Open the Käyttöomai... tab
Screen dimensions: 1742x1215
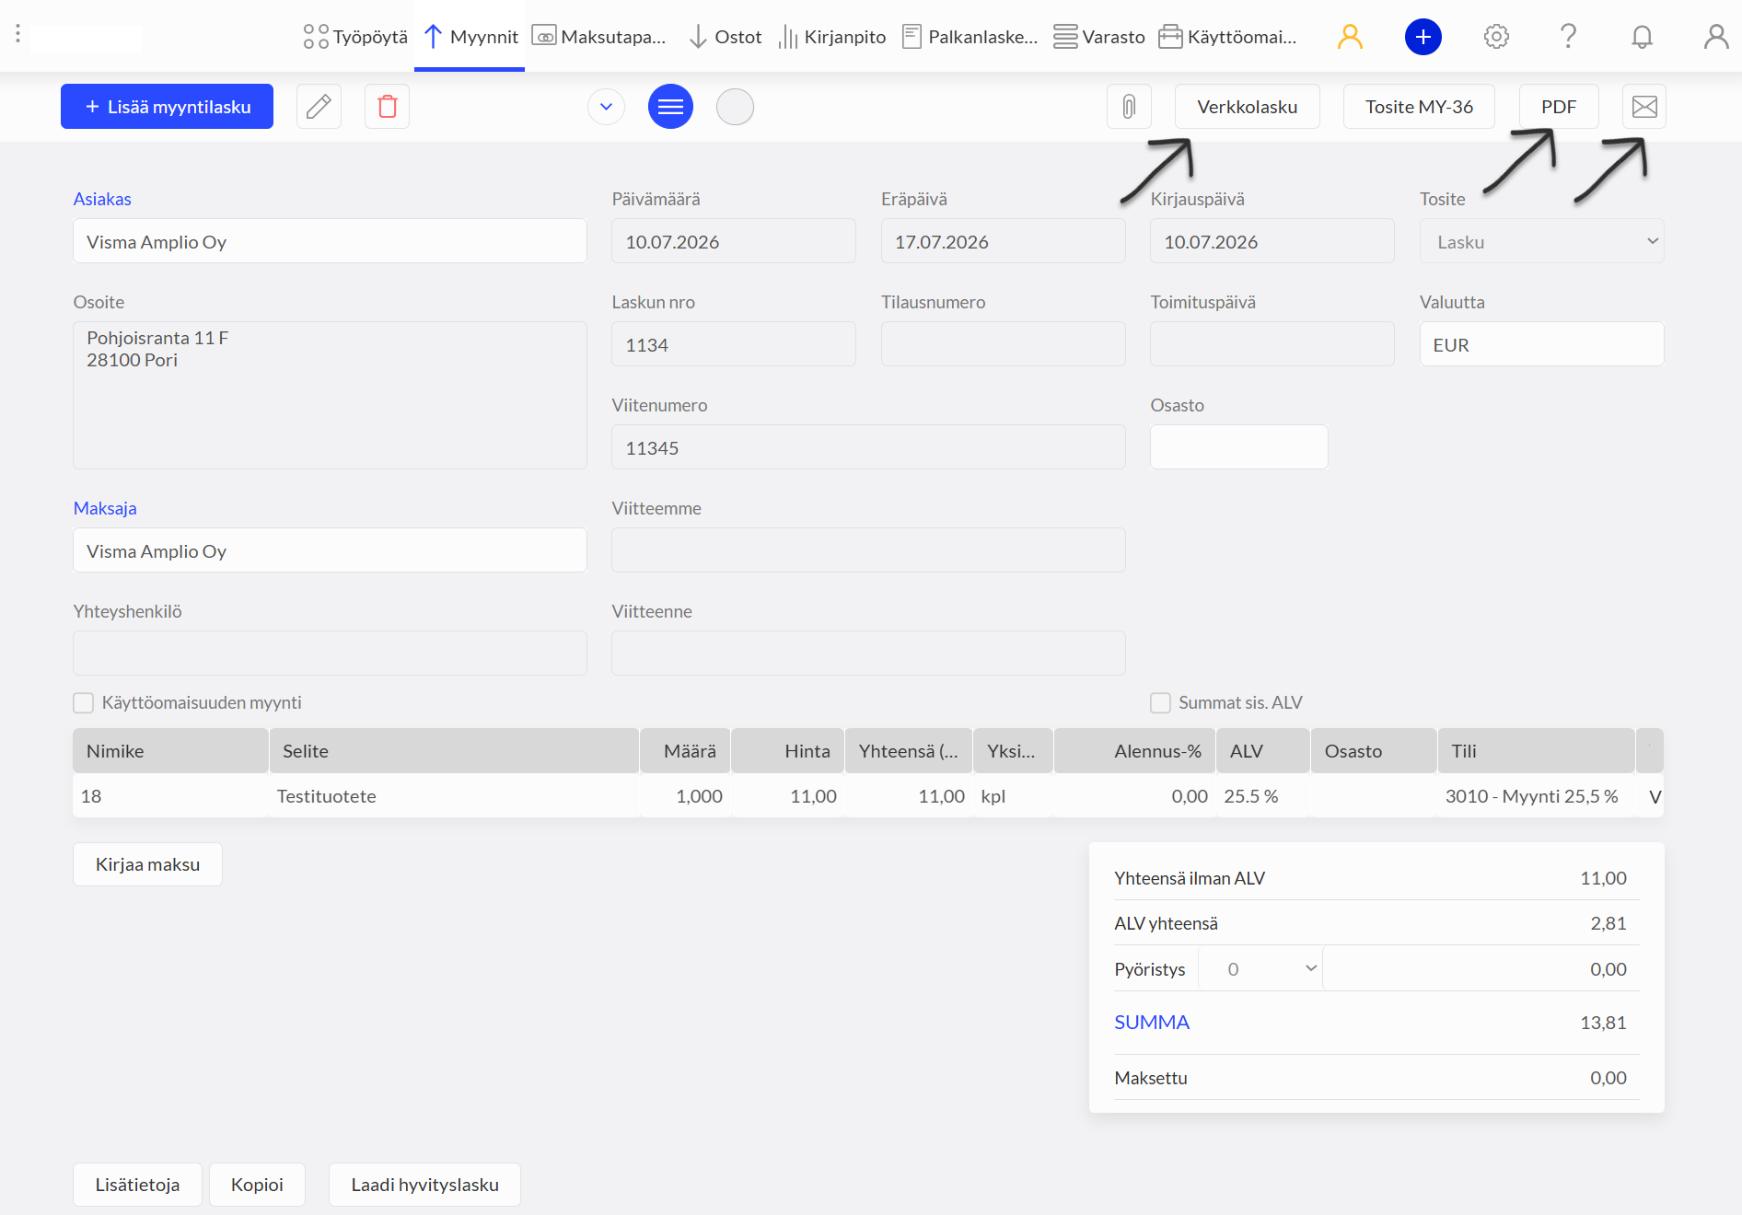(1227, 37)
